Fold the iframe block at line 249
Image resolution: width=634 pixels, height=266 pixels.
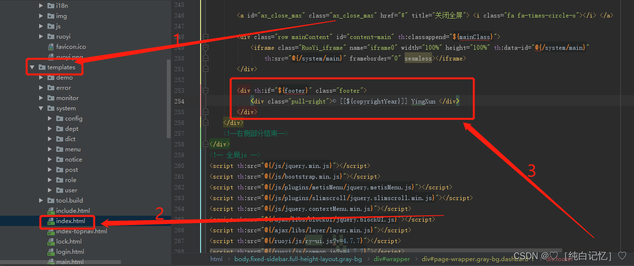[x=205, y=48]
